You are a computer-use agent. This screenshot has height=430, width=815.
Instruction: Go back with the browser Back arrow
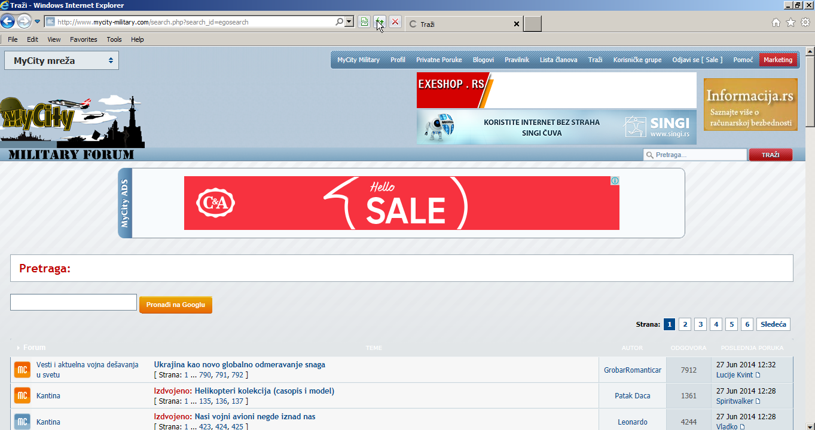click(8, 22)
